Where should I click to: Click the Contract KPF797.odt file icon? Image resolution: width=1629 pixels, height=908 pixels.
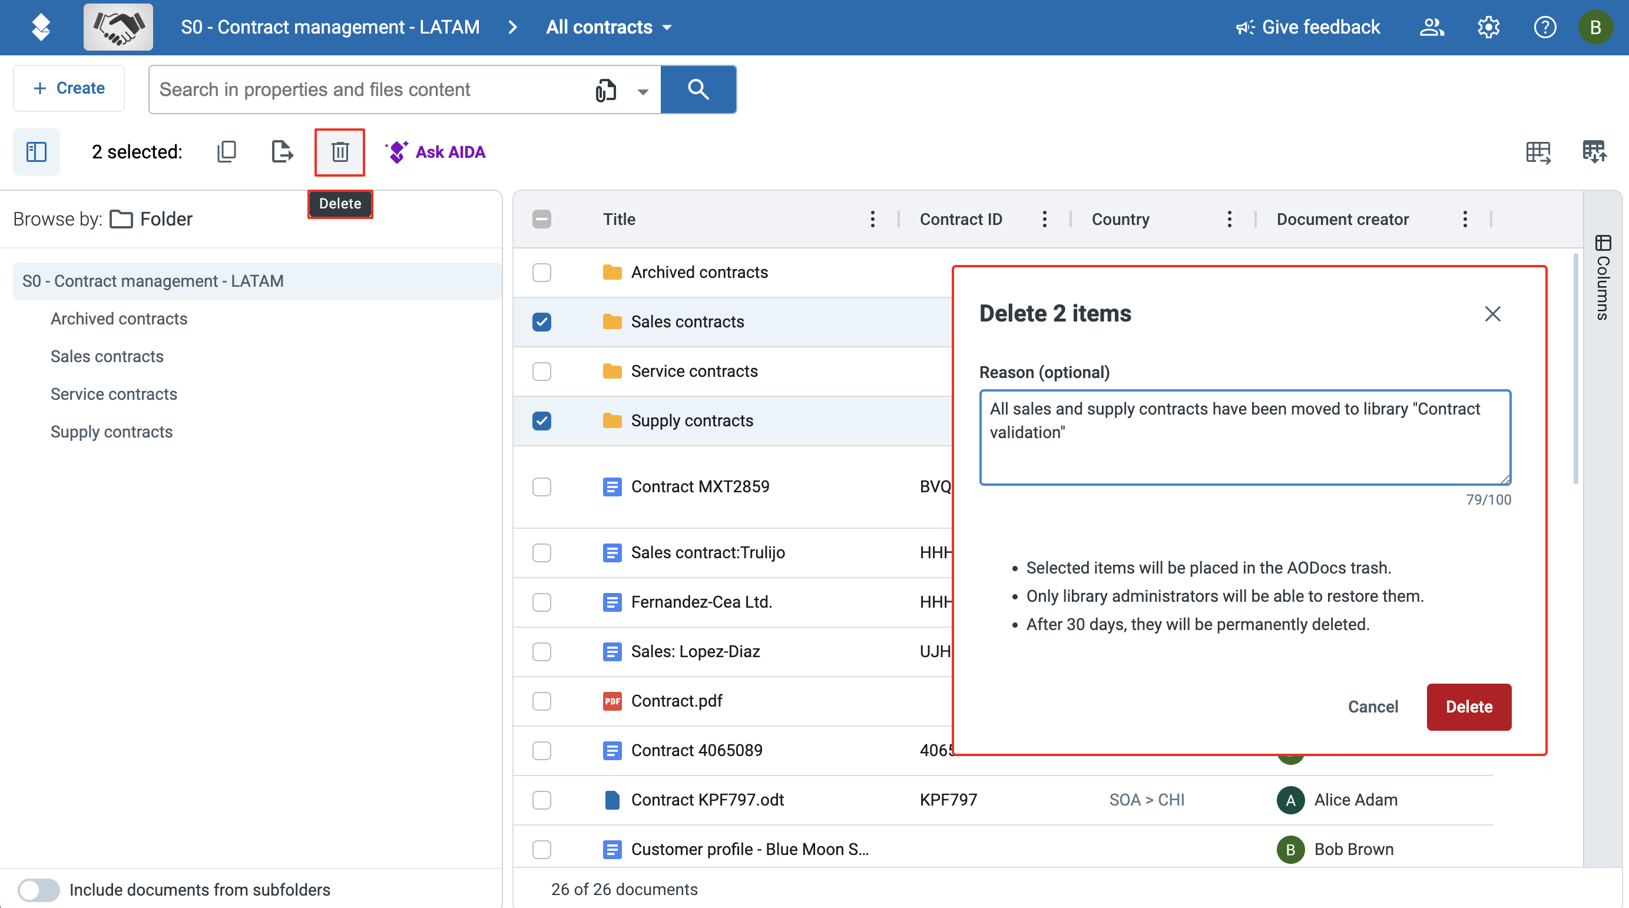612,800
